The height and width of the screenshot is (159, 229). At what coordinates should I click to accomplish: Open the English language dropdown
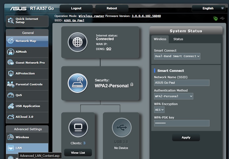point(208,8)
